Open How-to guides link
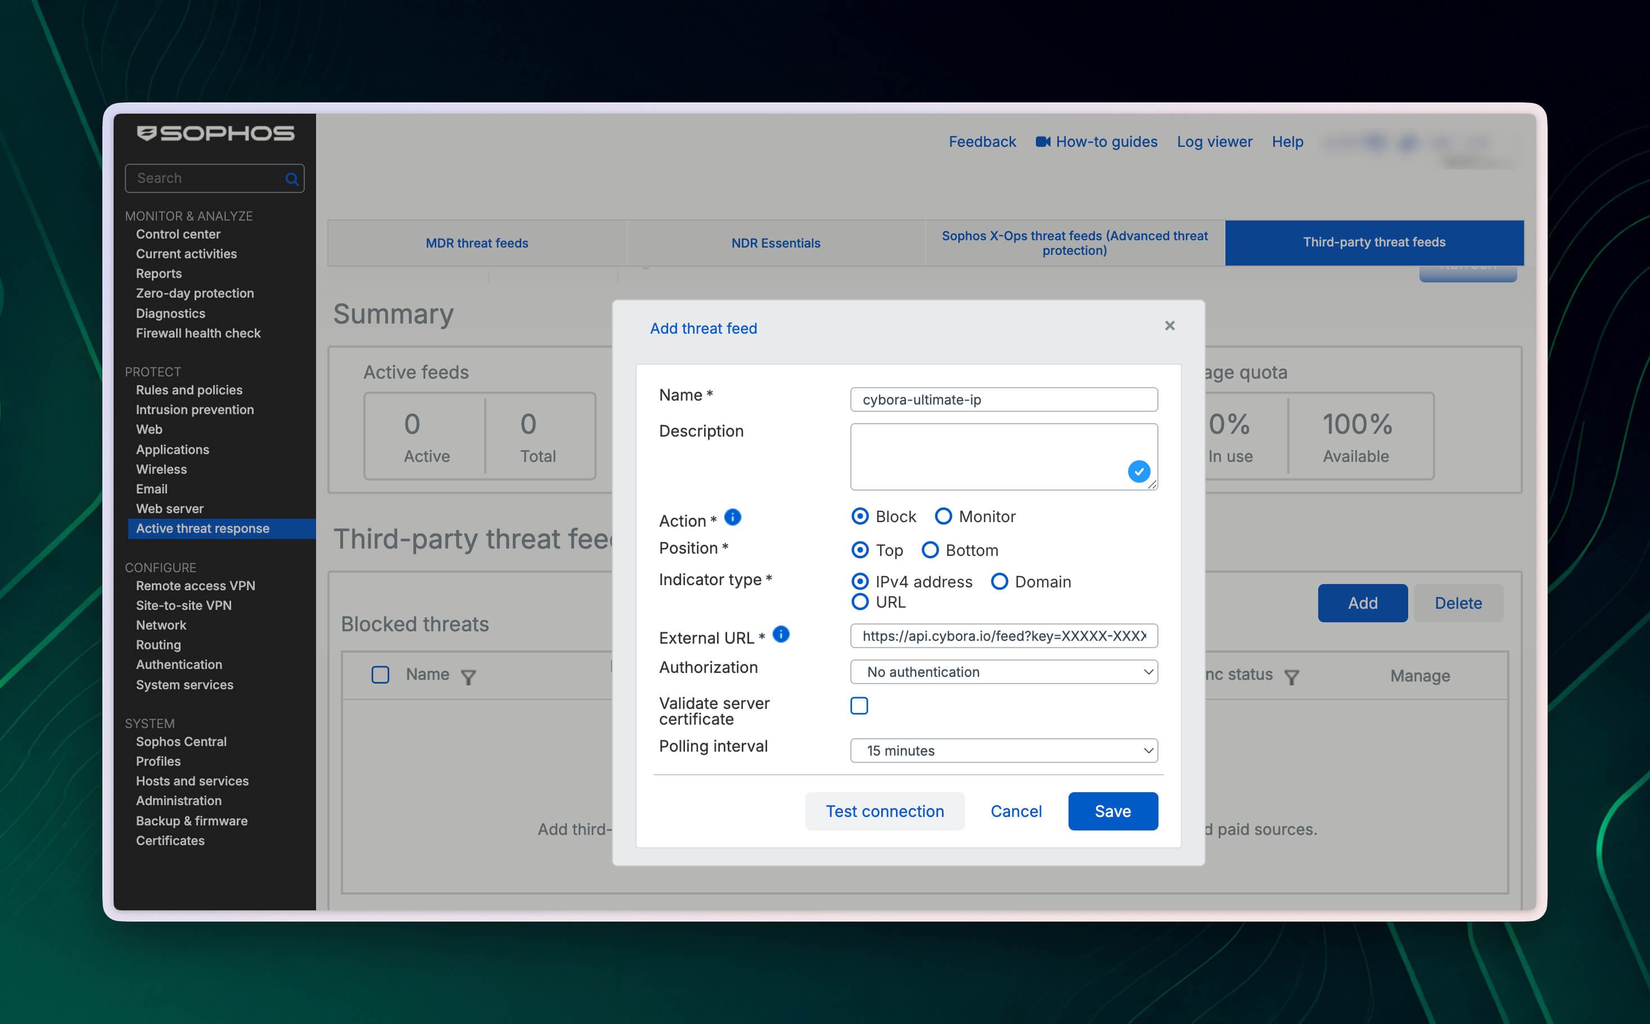Viewport: 1650px width, 1024px height. pos(1107,142)
